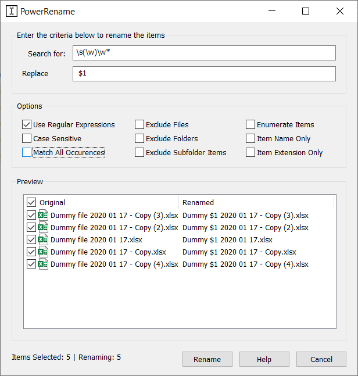358x376 pixels.
Task: Select original name Dummy file 2020 01 17 - Copy.xlsx
Action: 108,252
